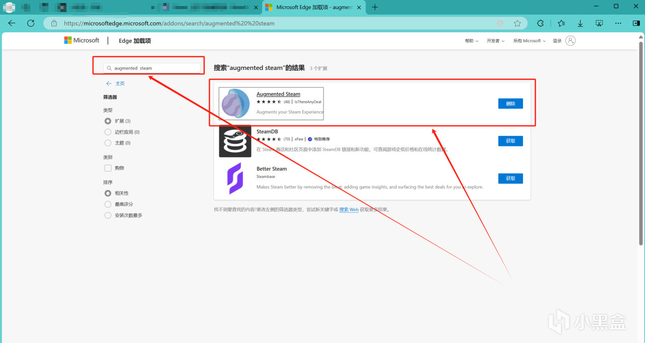Open the Better Steam title link

(x=272, y=169)
